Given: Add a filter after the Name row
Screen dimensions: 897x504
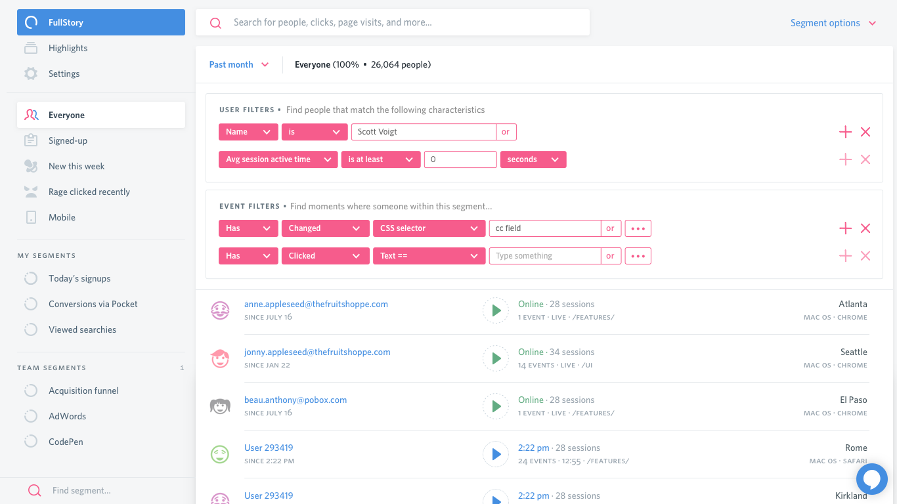Looking at the screenshot, I should pos(845,132).
